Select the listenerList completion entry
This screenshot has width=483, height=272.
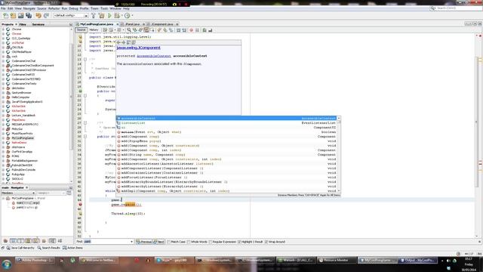[226, 122]
